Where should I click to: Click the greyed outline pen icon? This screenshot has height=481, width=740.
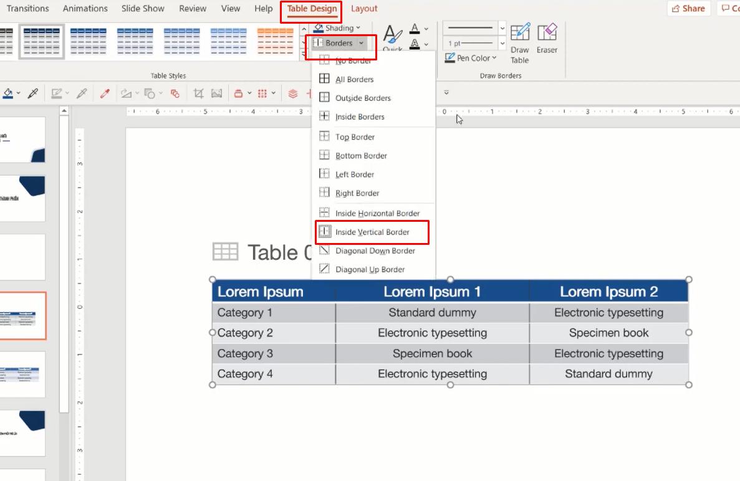pyautogui.click(x=57, y=93)
